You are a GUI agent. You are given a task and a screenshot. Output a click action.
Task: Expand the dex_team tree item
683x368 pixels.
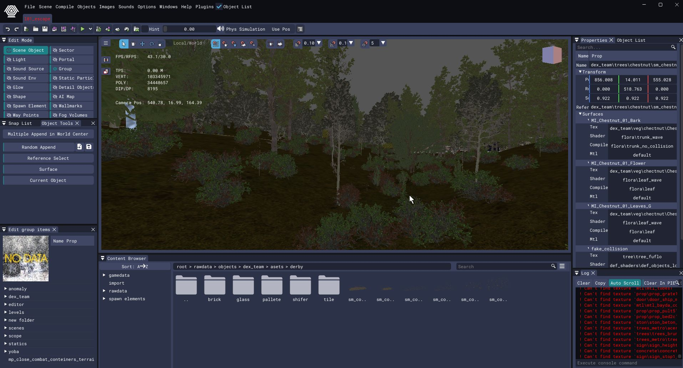[6, 297]
